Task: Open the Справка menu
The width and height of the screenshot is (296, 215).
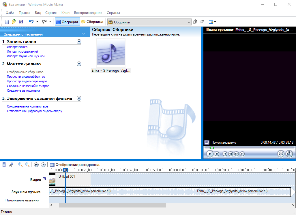Action: click(x=113, y=13)
